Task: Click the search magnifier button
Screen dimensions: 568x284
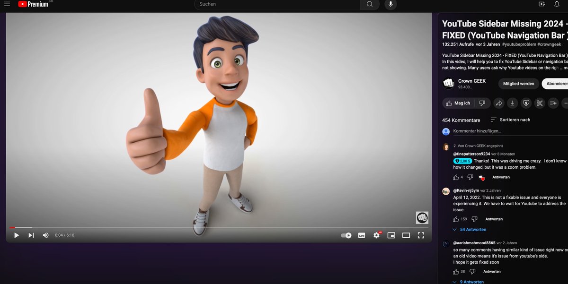Action: (x=369, y=4)
